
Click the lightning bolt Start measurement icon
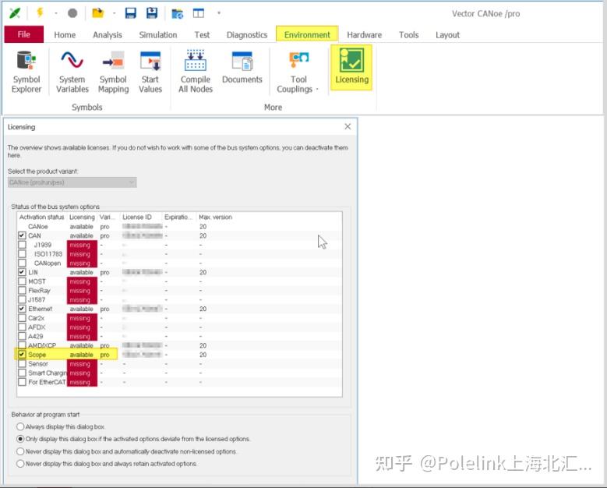40,12
